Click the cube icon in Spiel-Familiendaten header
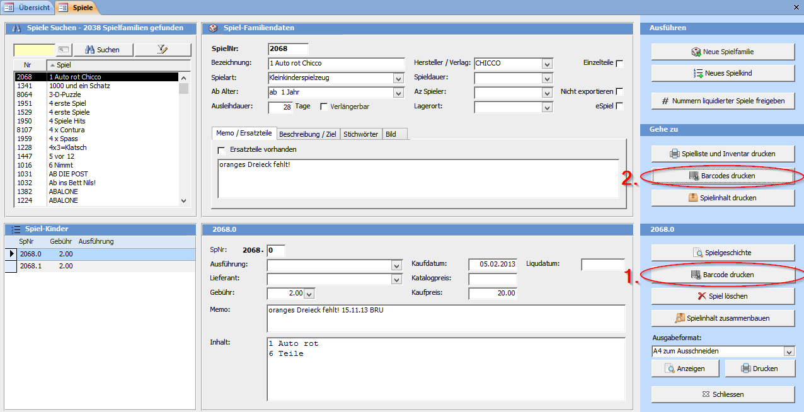 214,28
